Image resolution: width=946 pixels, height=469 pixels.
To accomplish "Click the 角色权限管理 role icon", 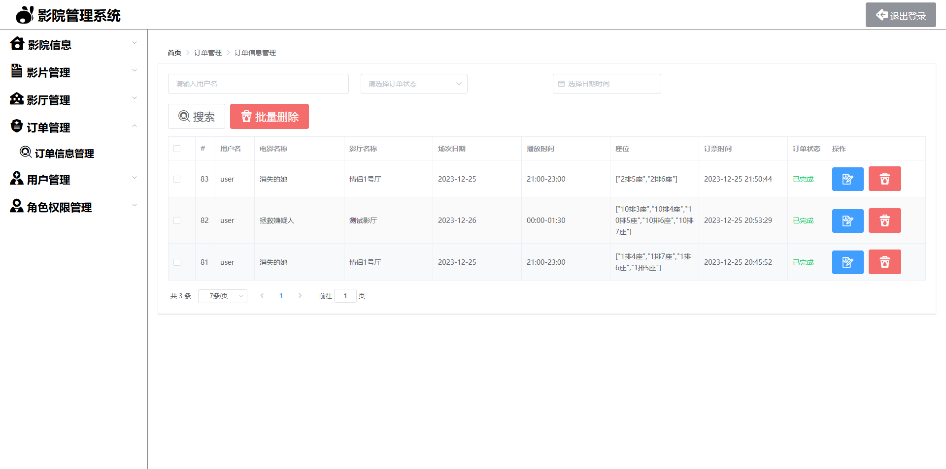I will 16,206.
